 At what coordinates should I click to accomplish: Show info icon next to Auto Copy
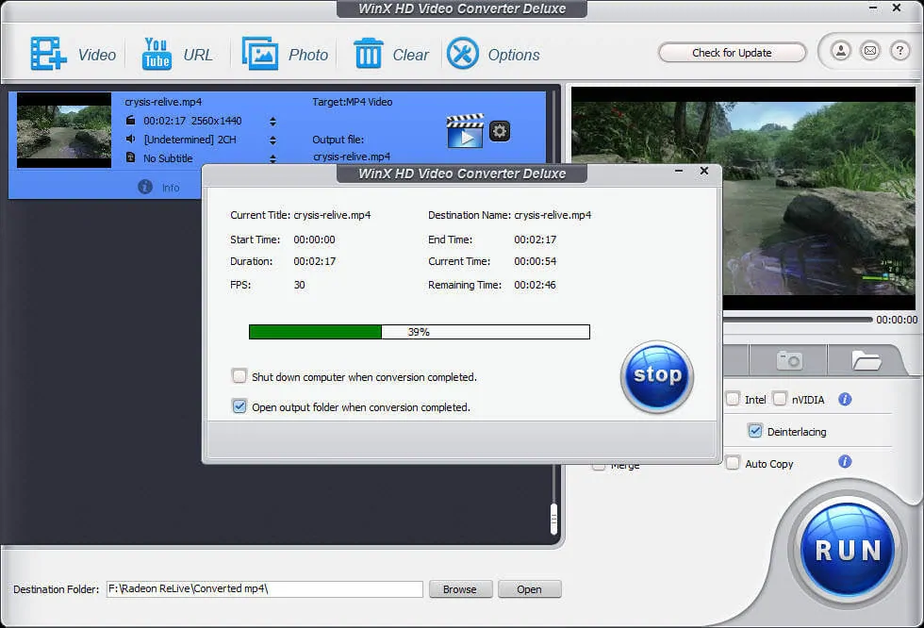[845, 461]
